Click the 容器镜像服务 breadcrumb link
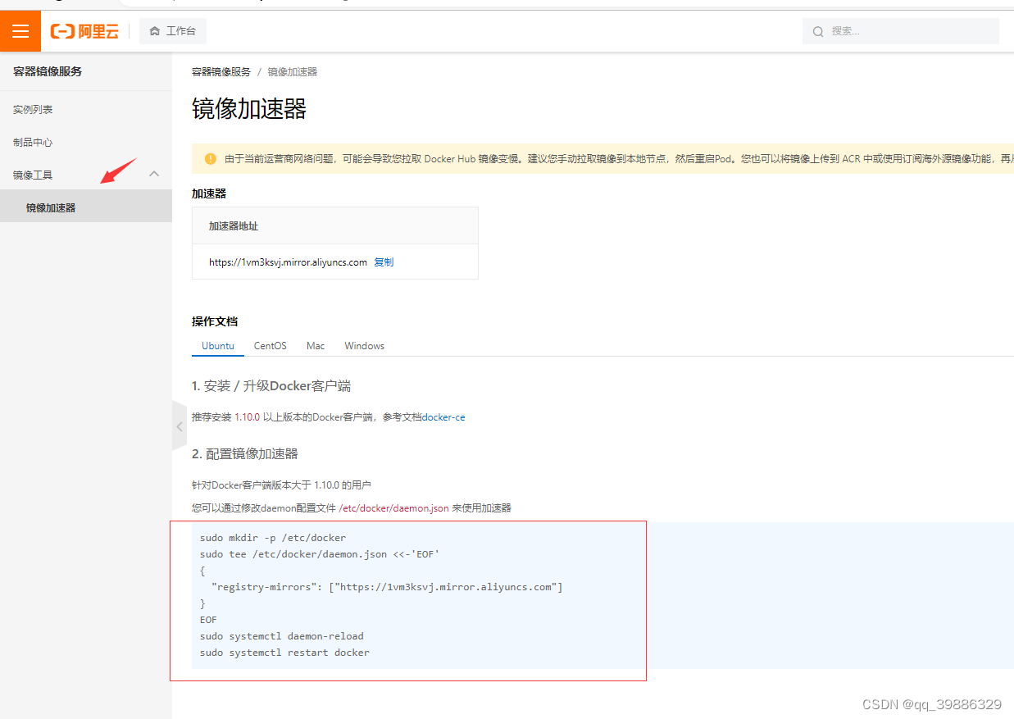Viewport: 1014px width, 719px height. (x=221, y=72)
